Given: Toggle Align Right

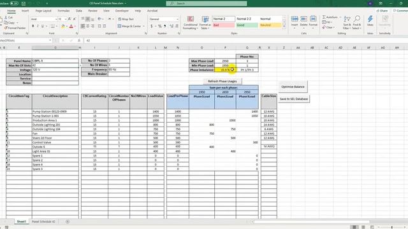Looking at the screenshot, I should (x=92, y=26).
